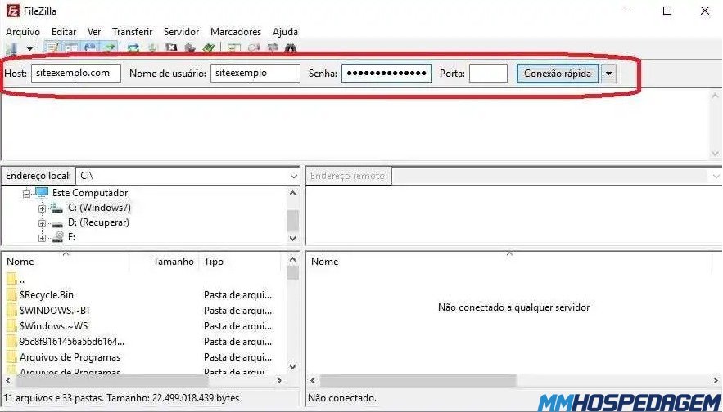Click the local tree scrollbar up arrow
This screenshot has width=723, height=412.
(x=292, y=194)
